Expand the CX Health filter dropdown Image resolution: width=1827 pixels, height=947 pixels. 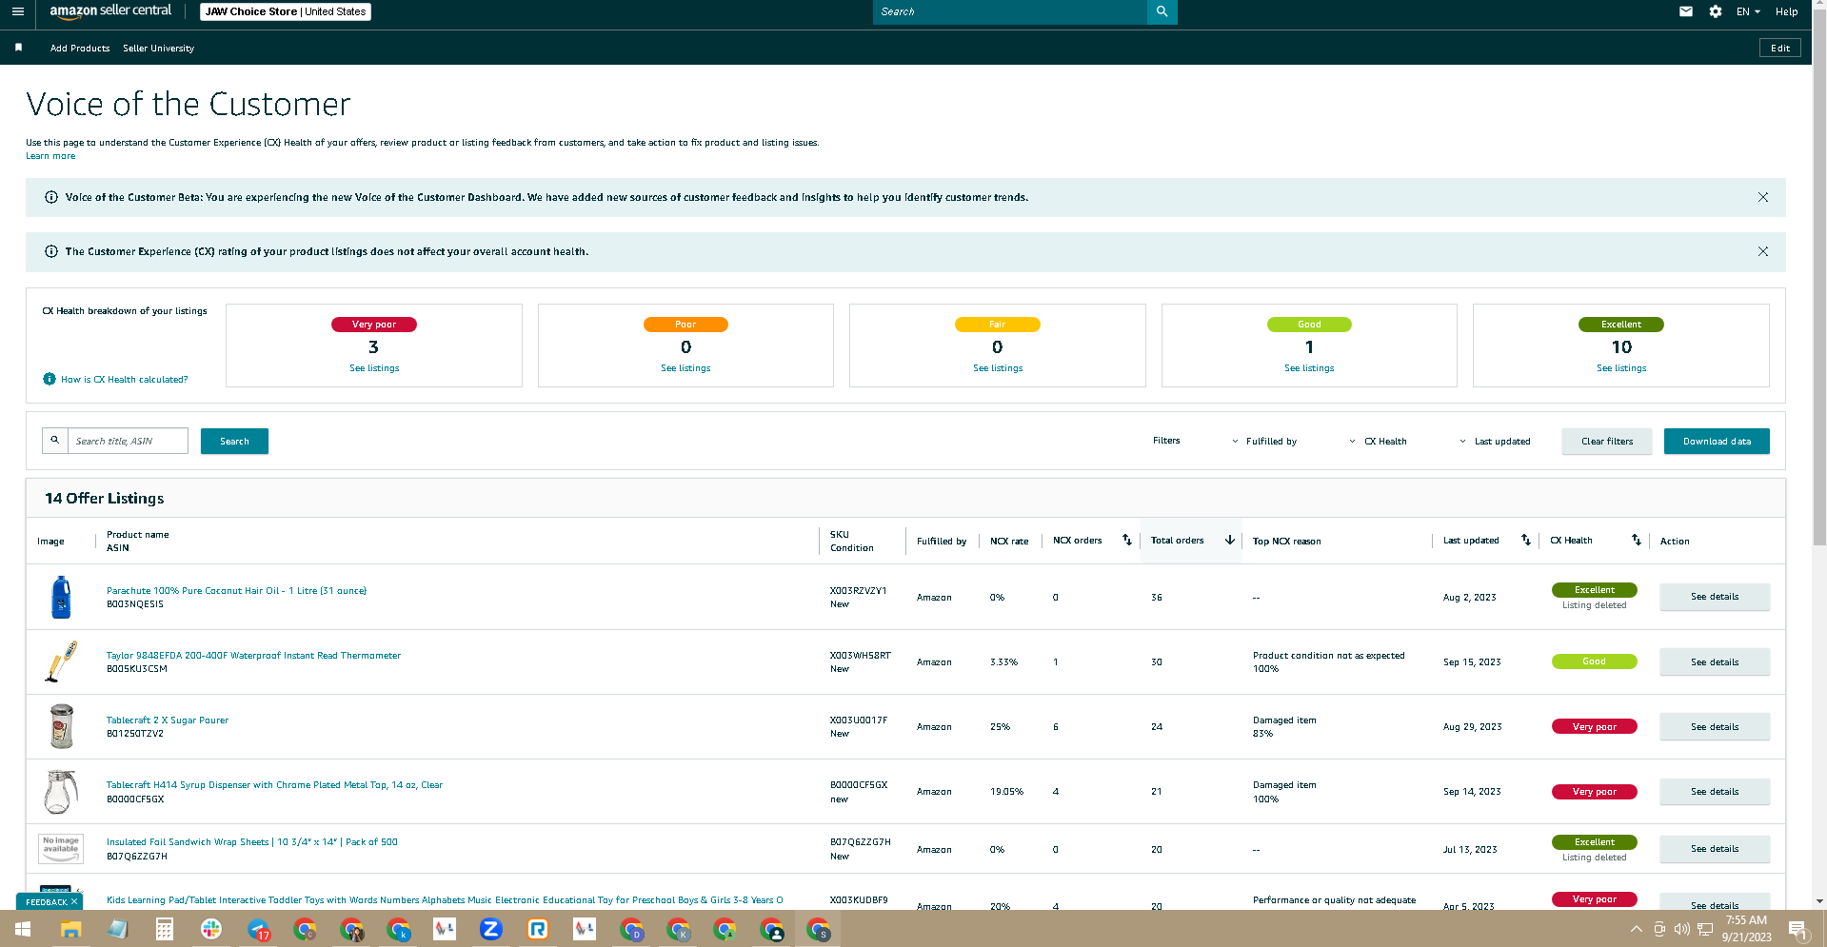pyautogui.click(x=1378, y=441)
